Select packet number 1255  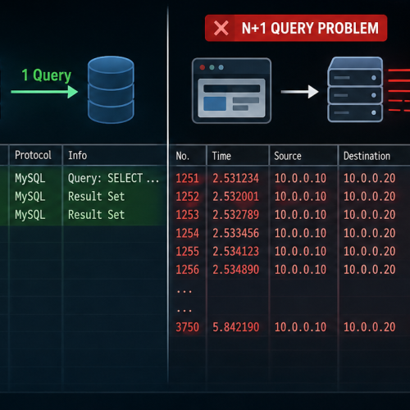point(187,252)
